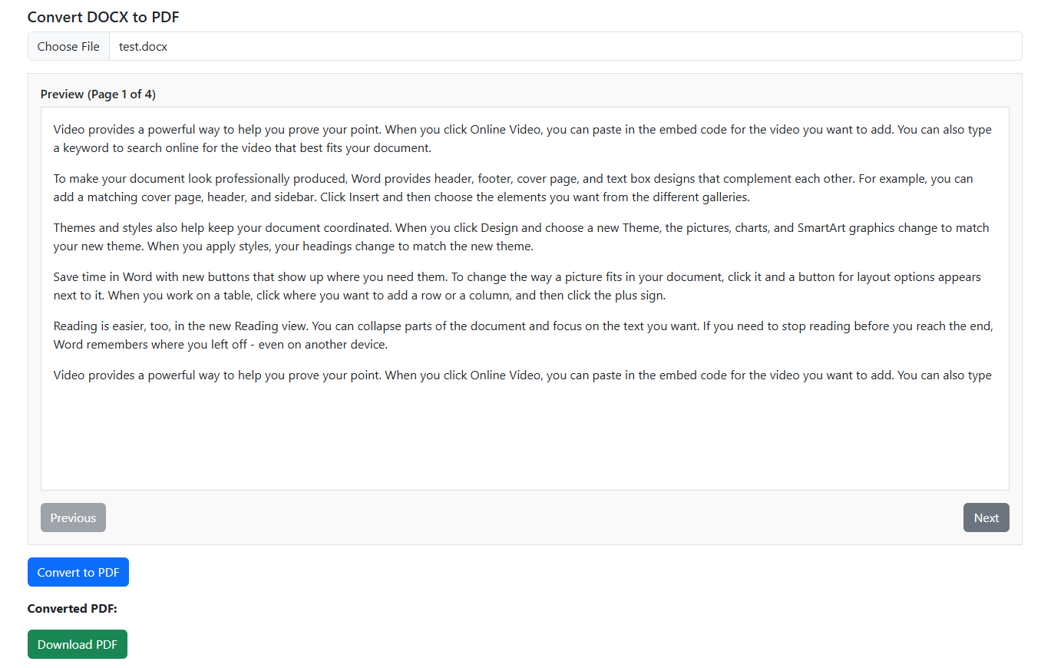This screenshot has height=668, width=1041.
Task: Click the disabled Previous button
Action: 73,518
